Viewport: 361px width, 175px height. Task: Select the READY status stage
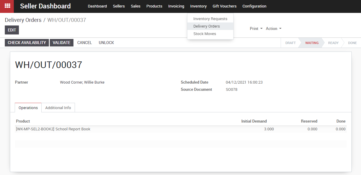pyautogui.click(x=333, y=43)
